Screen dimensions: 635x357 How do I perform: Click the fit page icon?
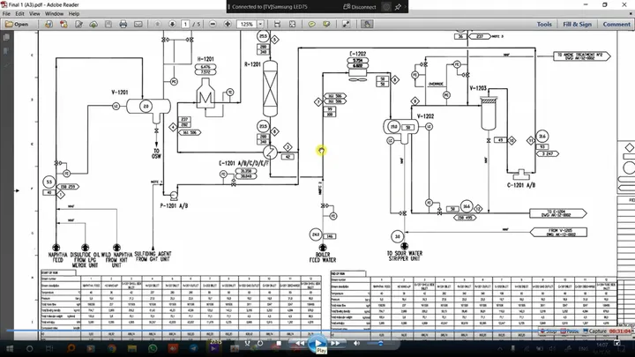293,25
